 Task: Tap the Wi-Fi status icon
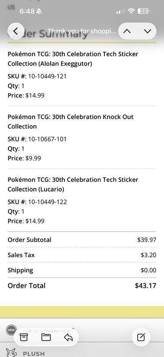(x=132, y=11)
